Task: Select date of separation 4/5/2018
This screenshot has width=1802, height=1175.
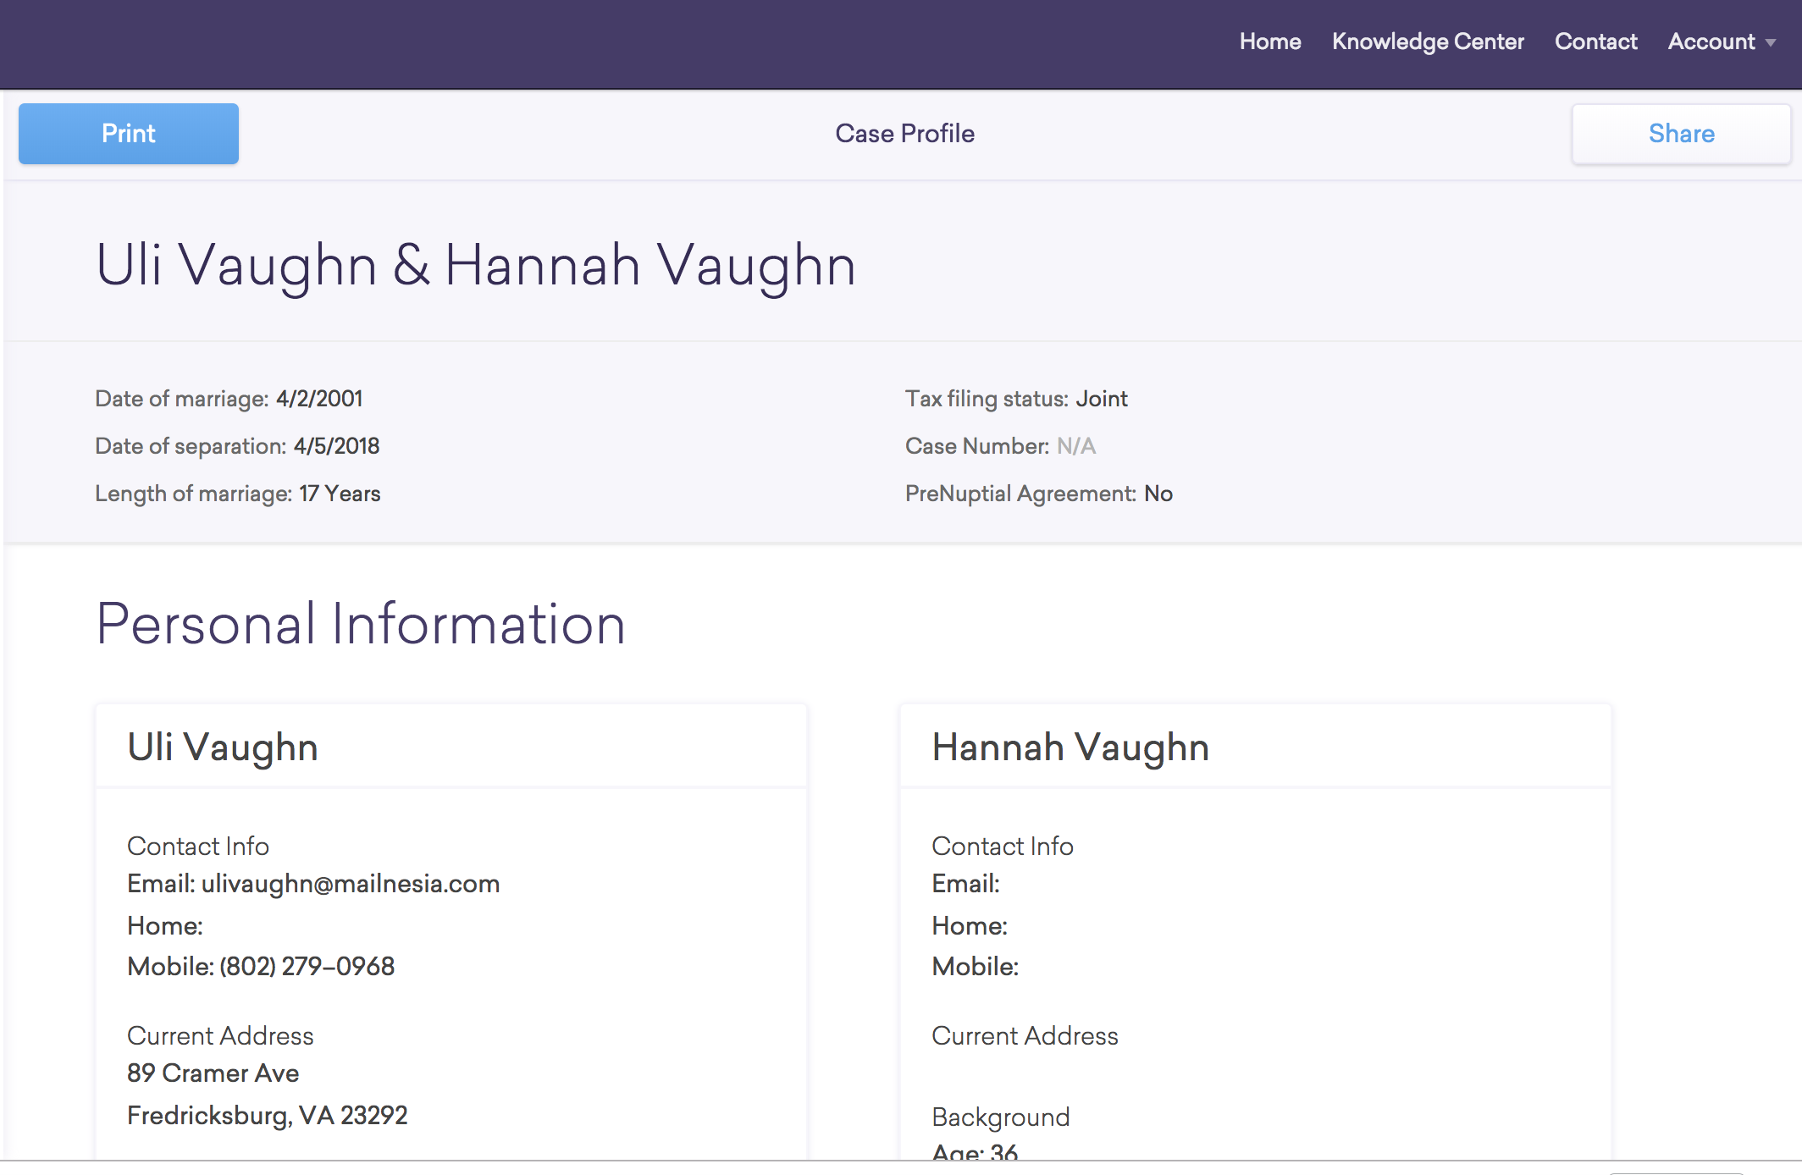Action: click(336, 446)
